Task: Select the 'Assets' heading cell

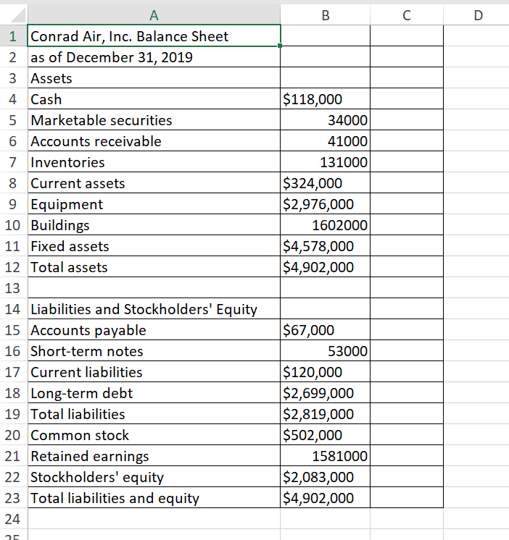Action: 154,77
